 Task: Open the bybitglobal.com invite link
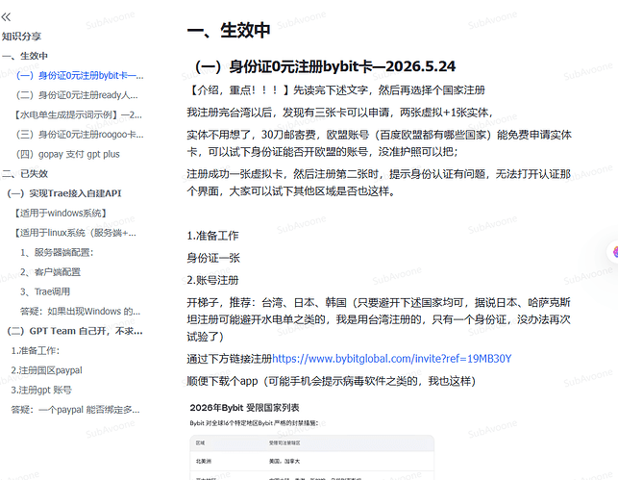392,359
